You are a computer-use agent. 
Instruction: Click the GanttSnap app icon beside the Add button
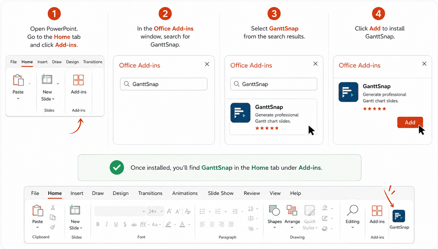[348, 92]
